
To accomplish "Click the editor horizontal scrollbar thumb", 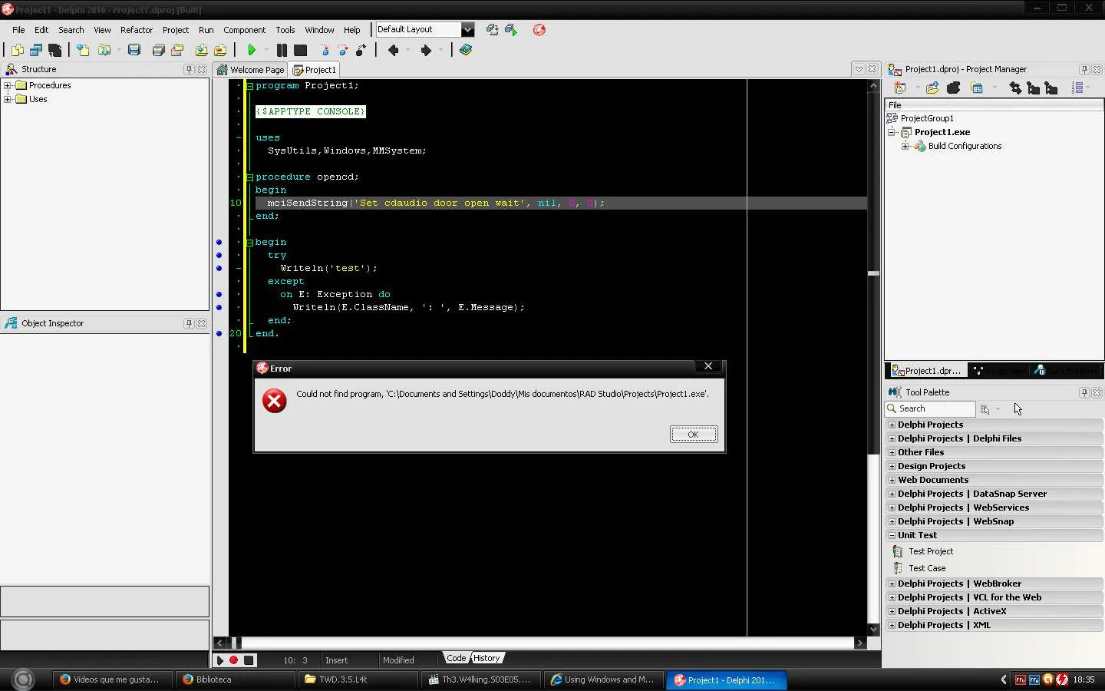I will click(236, 643).
